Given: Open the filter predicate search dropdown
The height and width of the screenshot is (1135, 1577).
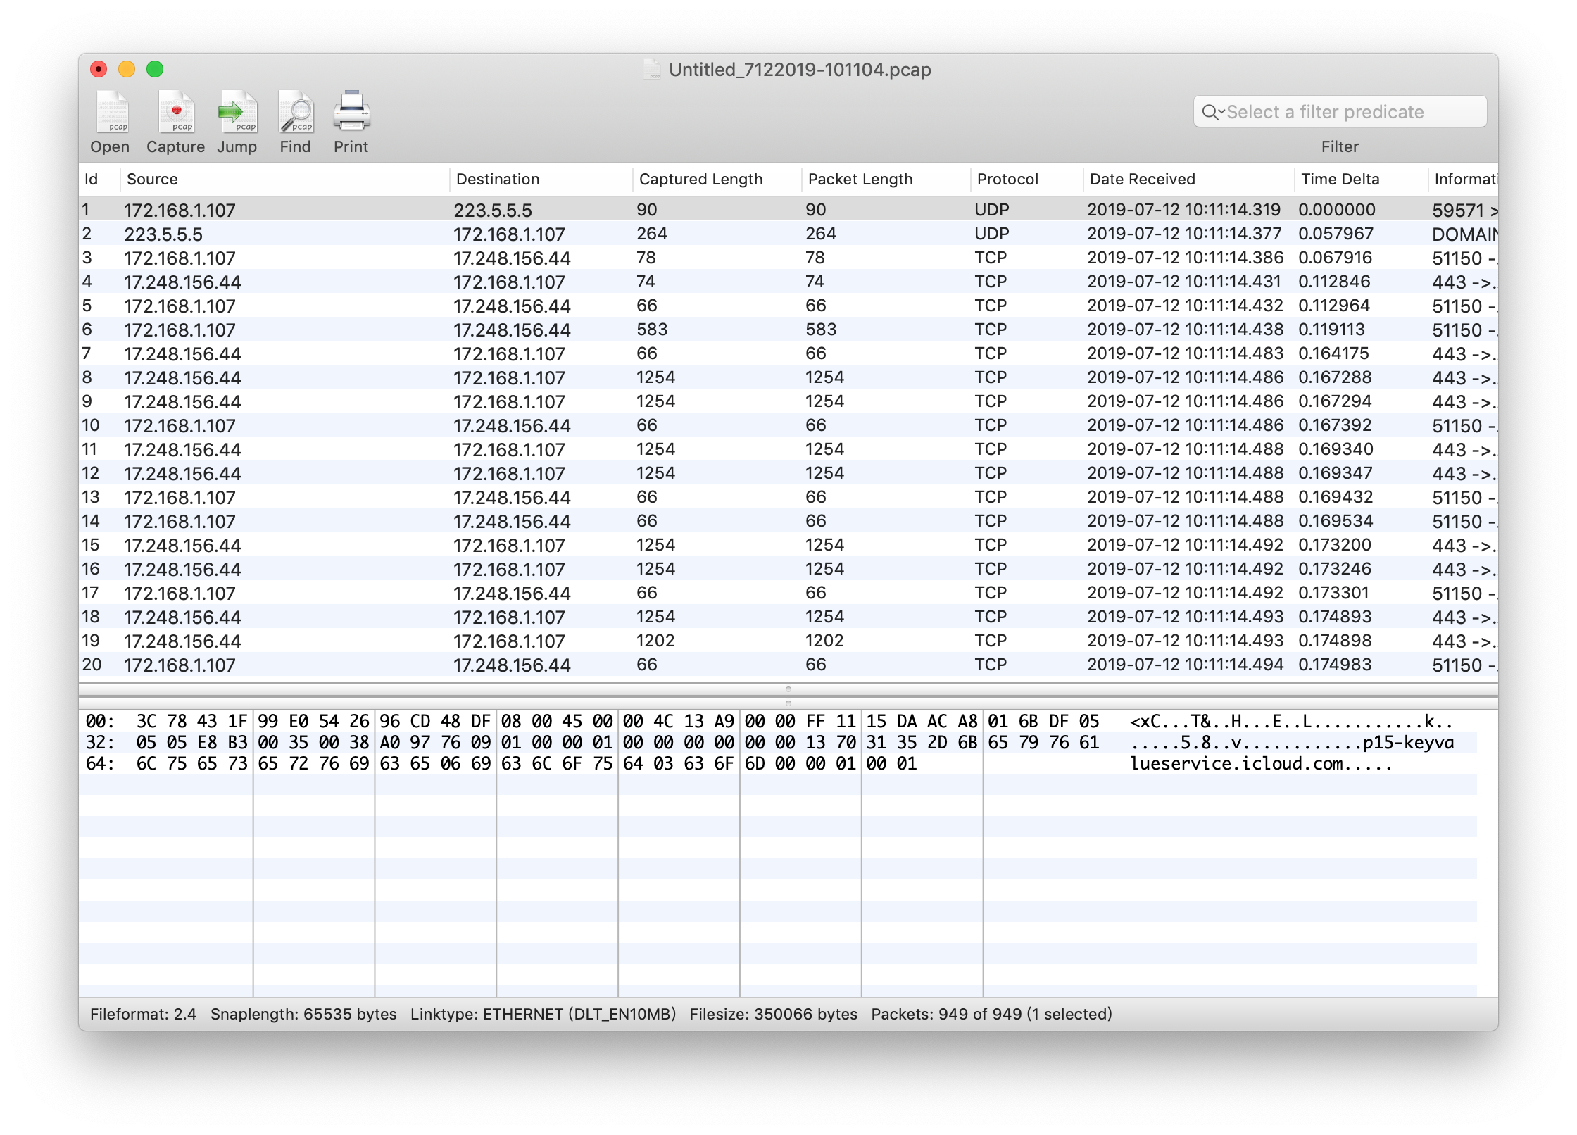Looking at the screenshot, I should point(1212,112).
